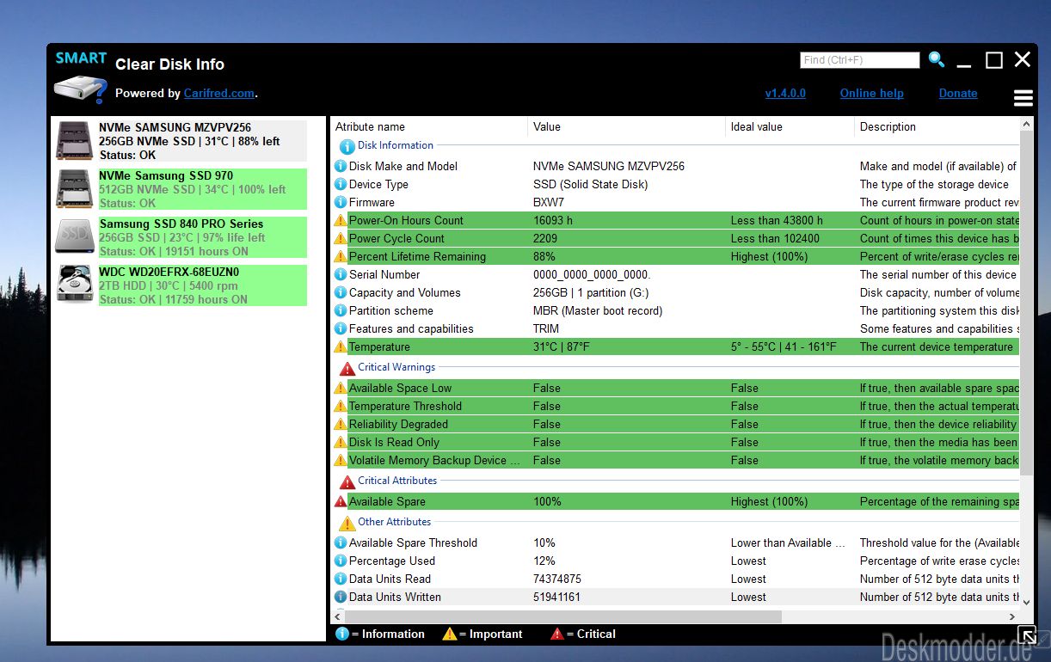1051x662 pixels.
Task: Click info icon beside Disk Make and Model
Action: click(x=341, y=166)
